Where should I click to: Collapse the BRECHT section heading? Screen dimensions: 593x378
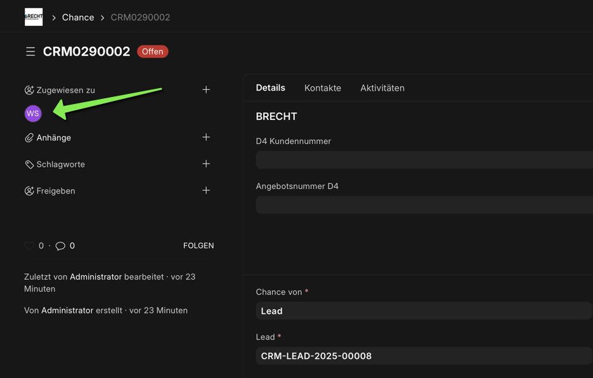277,117
